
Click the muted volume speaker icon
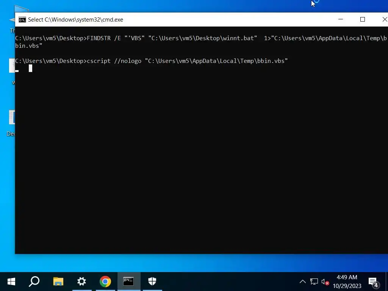tap(325, 282)
